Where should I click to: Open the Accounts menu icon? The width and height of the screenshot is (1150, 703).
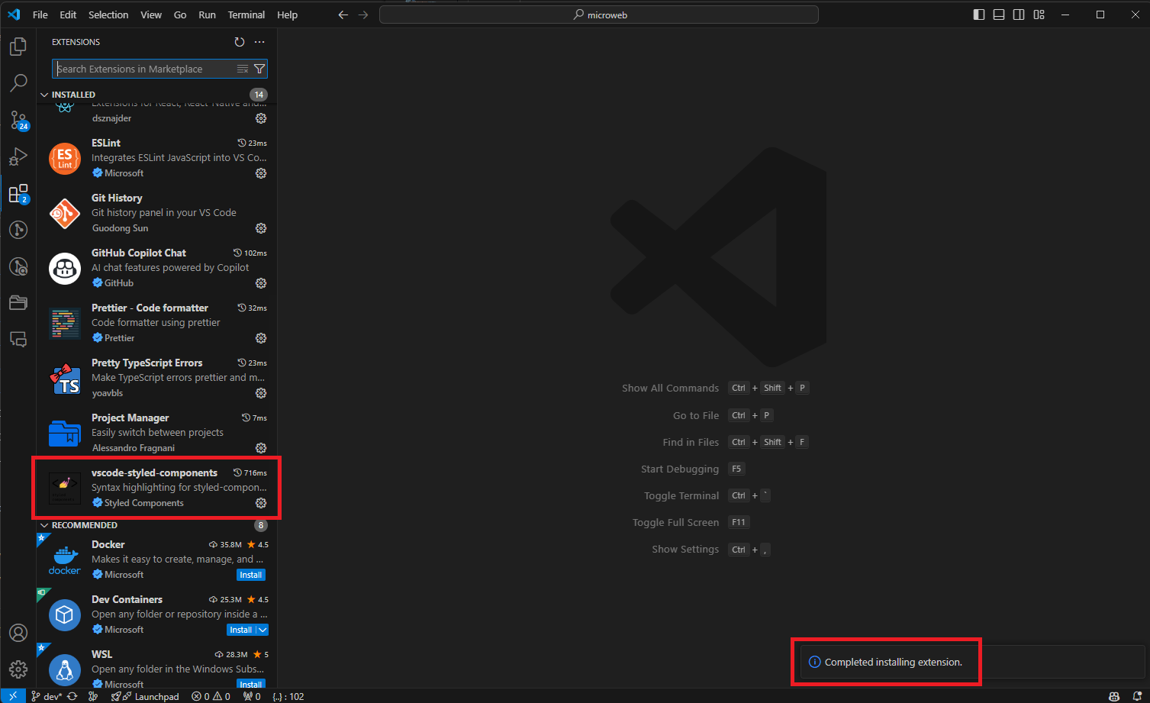tap(18, 633)
